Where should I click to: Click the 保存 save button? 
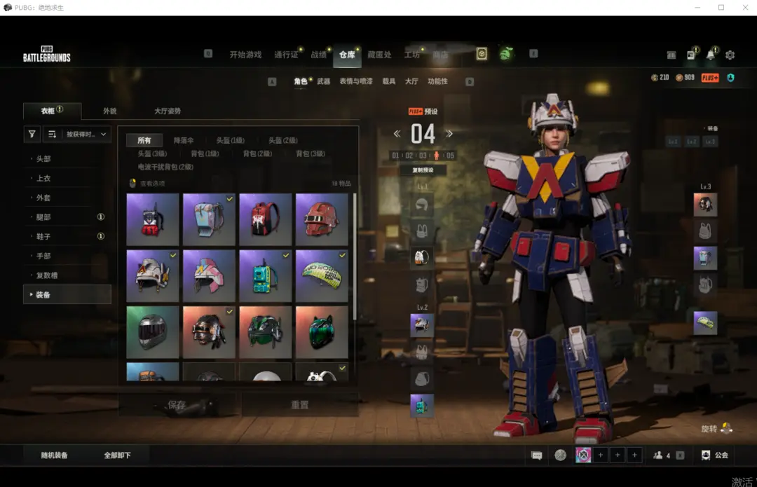pyautogui.click(x=177, y=404)
